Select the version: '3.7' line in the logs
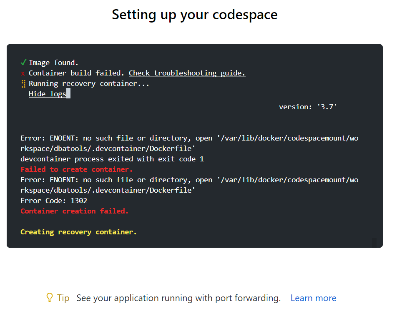This screenshot has height=309, width=397. point(308,107)
